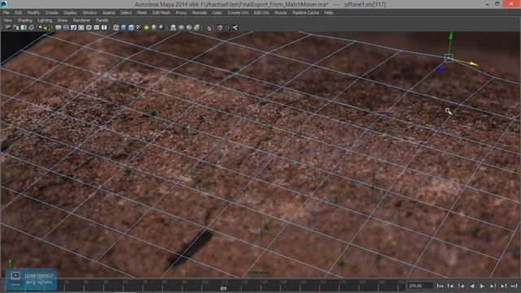Screen dimensions: 521x293
Task: Open the Normals menu
Action: 199,13
